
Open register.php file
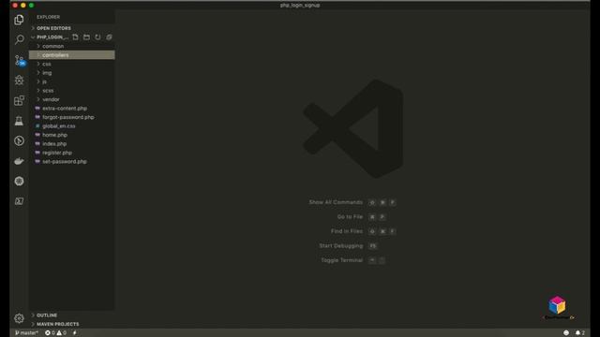pos(72,153)
